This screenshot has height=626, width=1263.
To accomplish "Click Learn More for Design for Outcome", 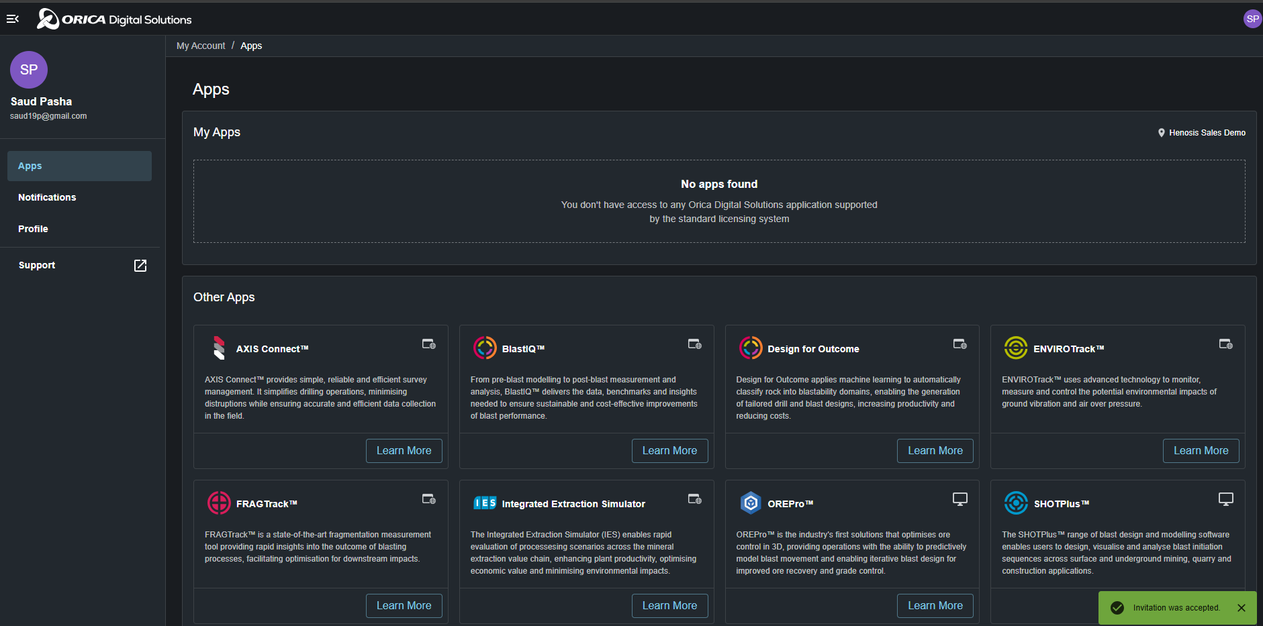I will click(x=935, y=451).
